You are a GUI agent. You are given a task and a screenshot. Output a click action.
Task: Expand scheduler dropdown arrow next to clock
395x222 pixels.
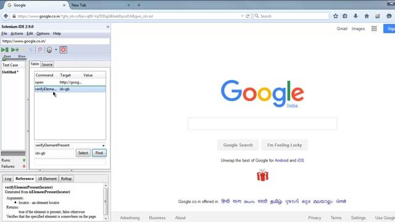coord(56,49)
